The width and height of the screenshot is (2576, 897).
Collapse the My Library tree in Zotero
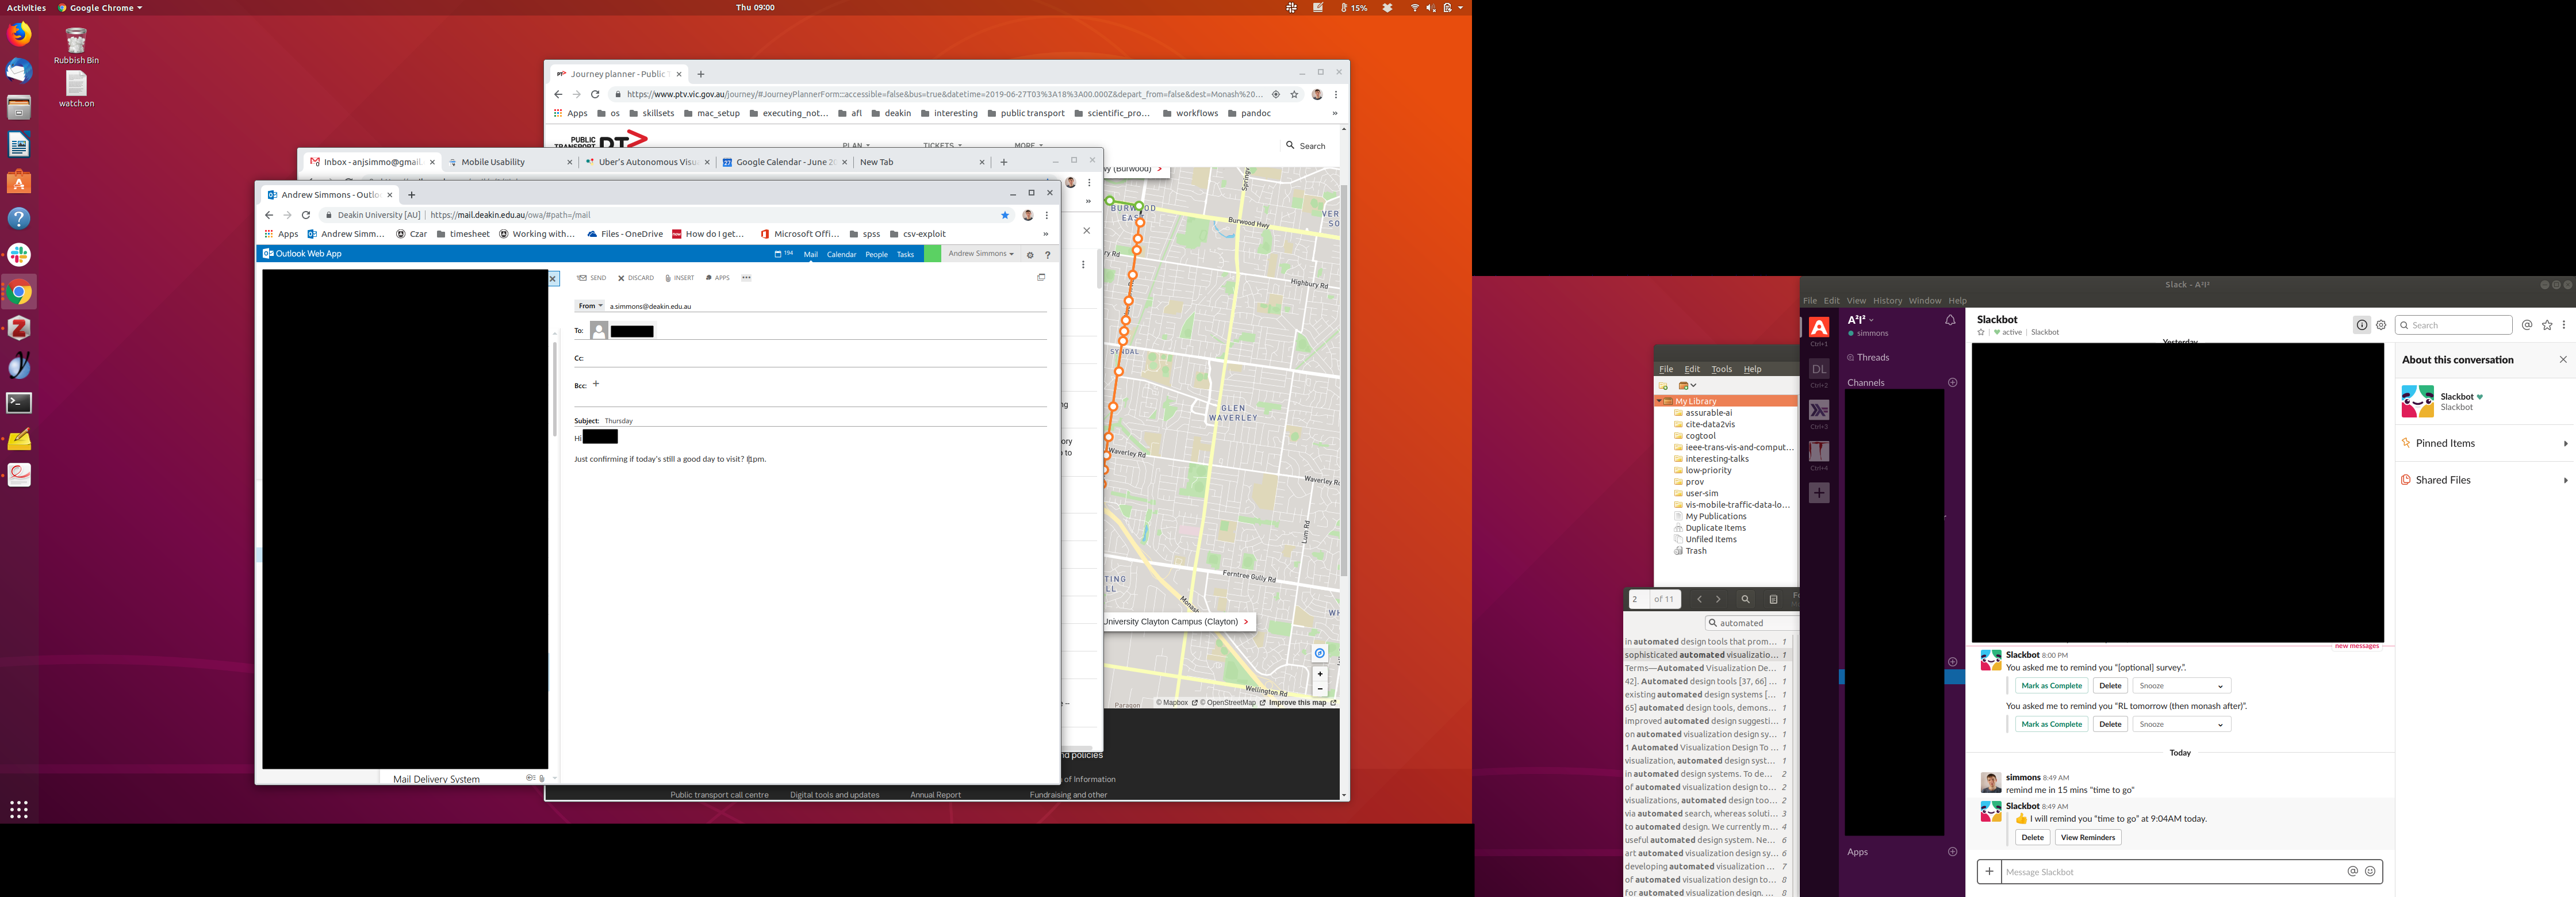pyautogui.click(x=1659, y=401)
